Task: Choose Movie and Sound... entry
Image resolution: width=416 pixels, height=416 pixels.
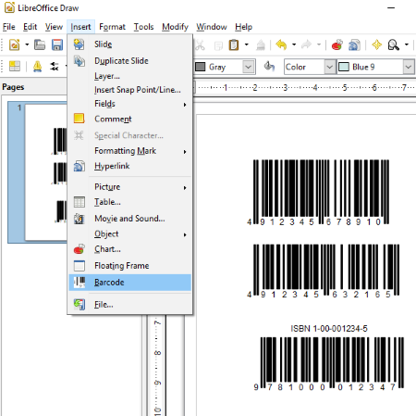Action: coord(130,219)
